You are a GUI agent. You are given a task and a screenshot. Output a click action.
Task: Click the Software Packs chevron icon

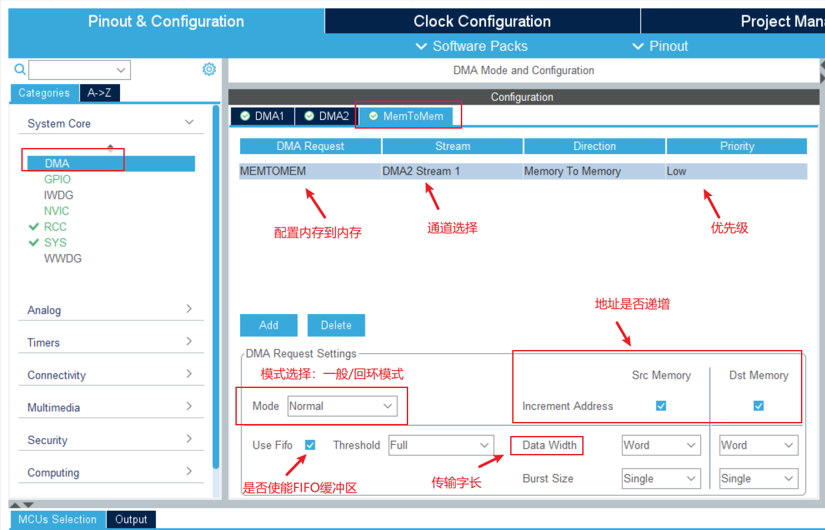point(421,46)
